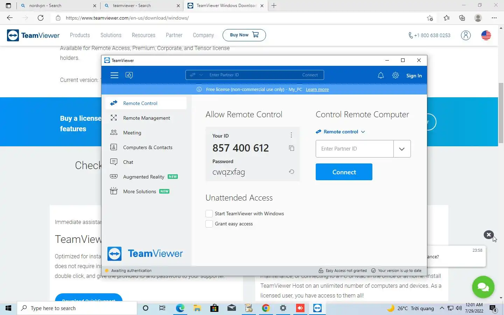
Task: Click the Augmented Reality glasses icon
Action: point(114,176)
